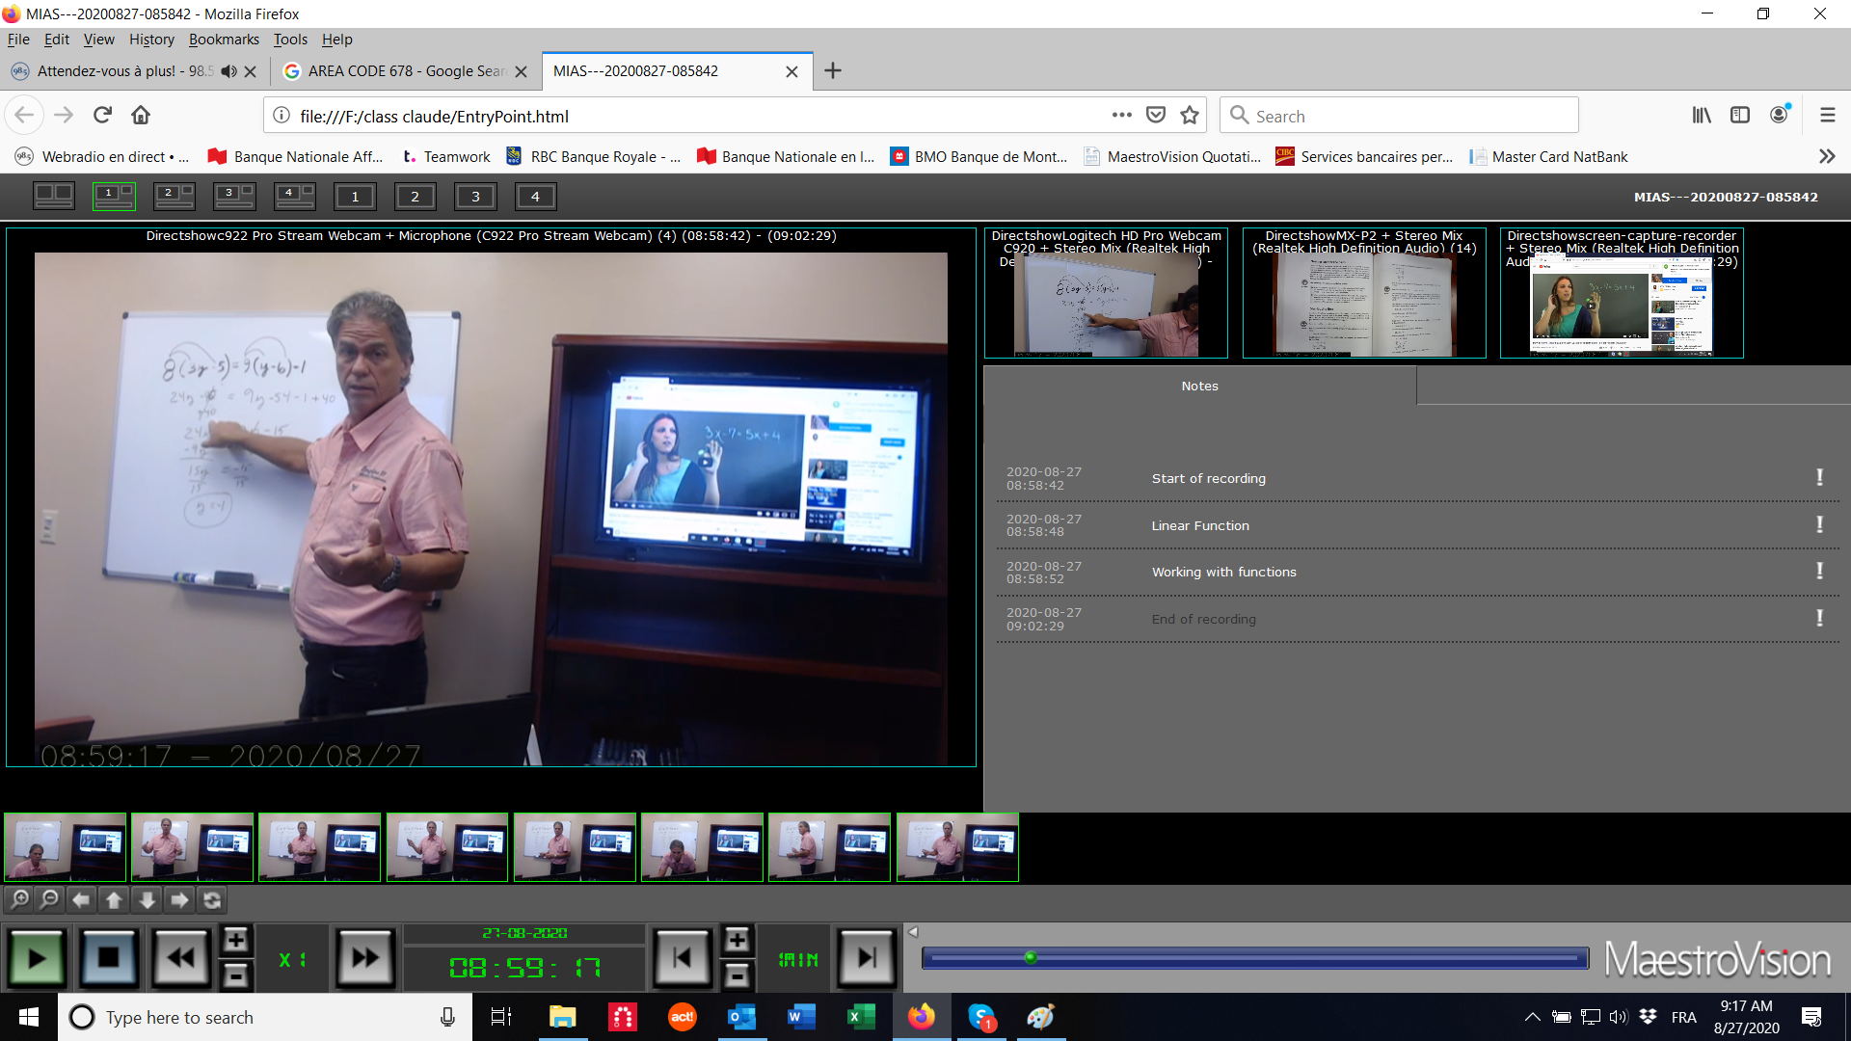This screenshot has width=1851, height=1041.
Task: Open the Teamwork bookmark
Action: [446, 156]
